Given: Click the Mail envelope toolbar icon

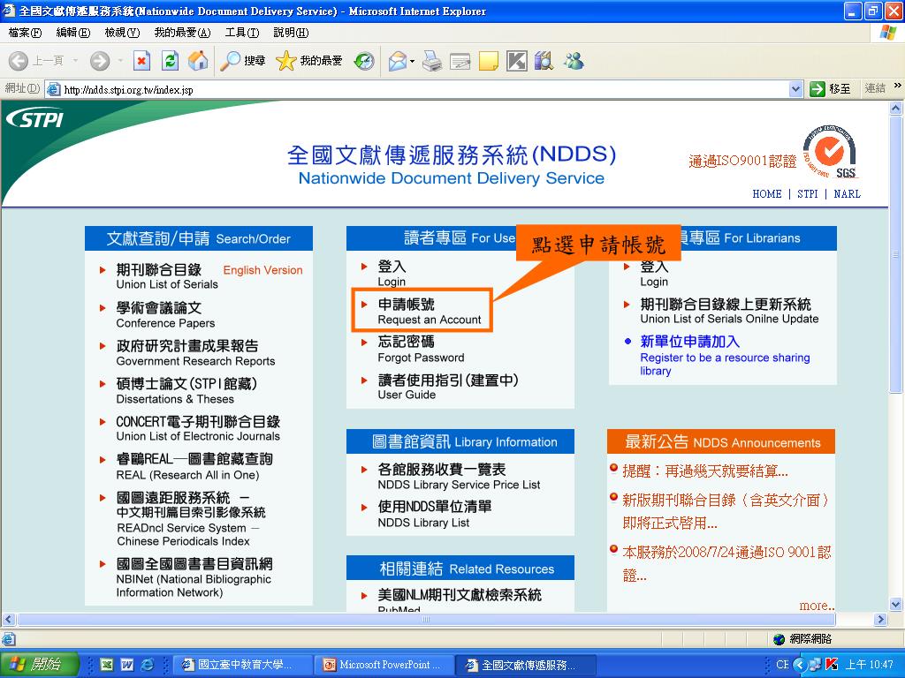Looking at the screenshot, I should tap(398, 61).
